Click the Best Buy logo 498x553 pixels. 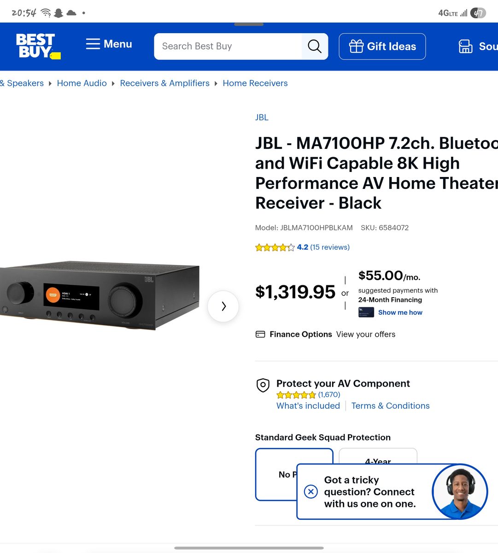point(38,46)
